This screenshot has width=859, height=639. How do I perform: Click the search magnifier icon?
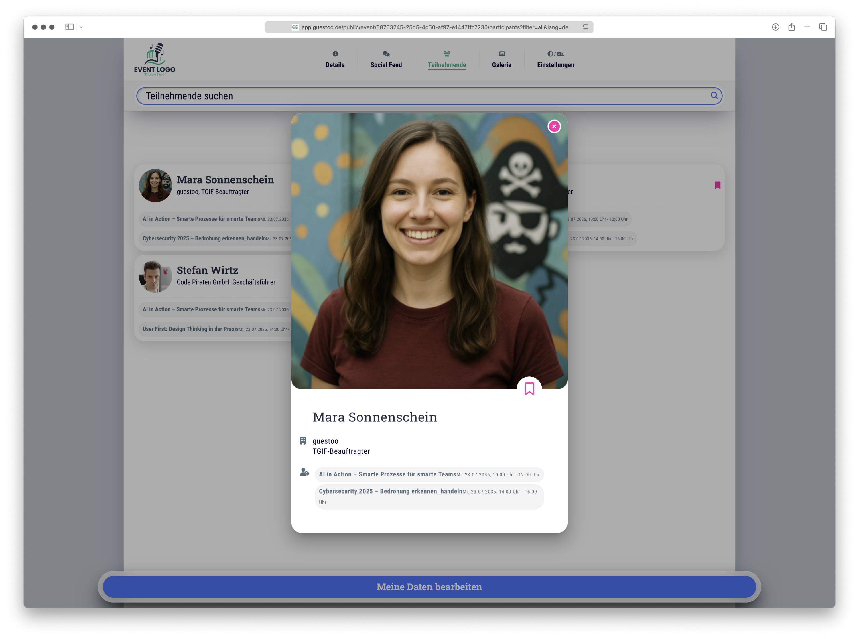point(714,96)
